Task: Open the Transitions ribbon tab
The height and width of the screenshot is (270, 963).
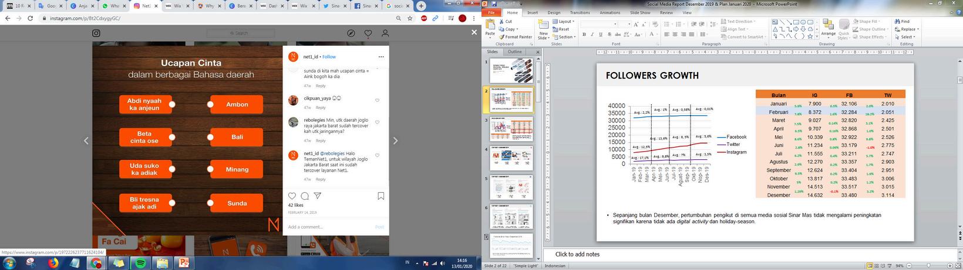Action: pos(580,12)
